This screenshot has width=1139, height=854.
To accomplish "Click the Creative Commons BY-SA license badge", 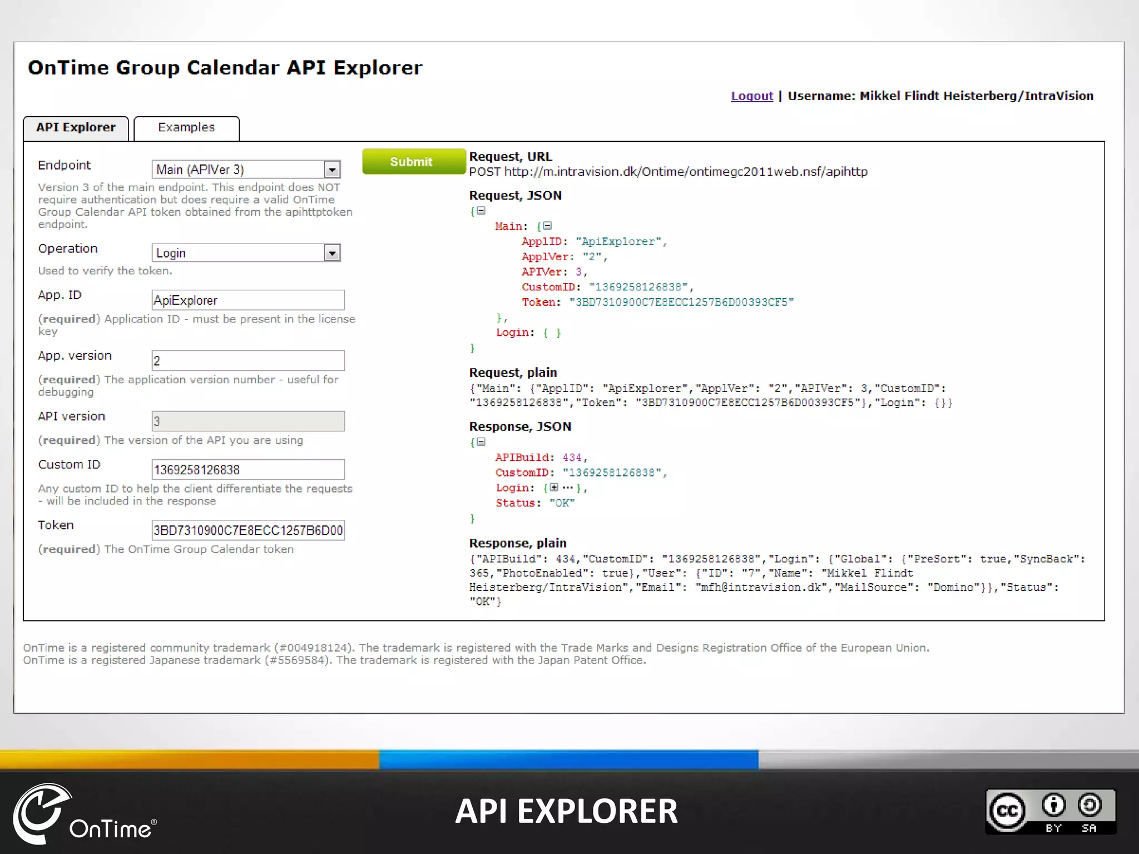I will pyautogui.click(x=1051, y=812).
